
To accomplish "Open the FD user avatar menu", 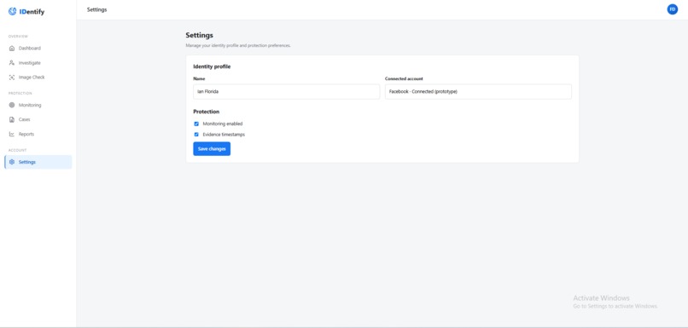I will [672, 9].
